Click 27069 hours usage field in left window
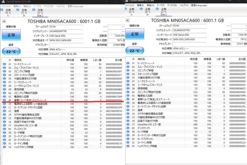Viewport: 247px width, 165px height. 116,45
